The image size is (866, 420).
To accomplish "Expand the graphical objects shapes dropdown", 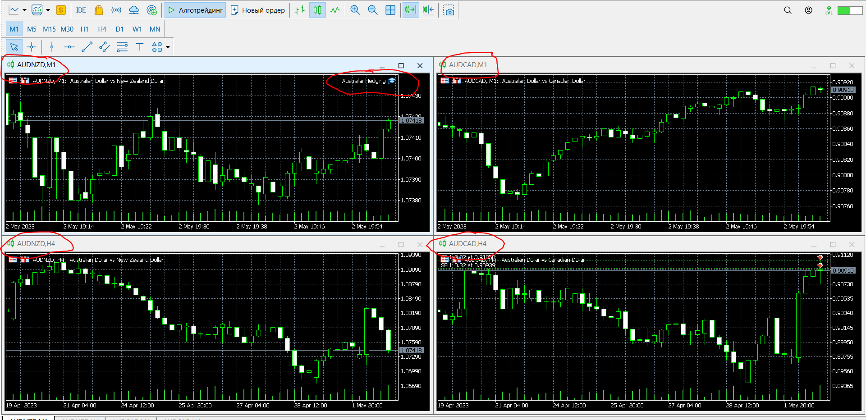I will pos(168,47).
